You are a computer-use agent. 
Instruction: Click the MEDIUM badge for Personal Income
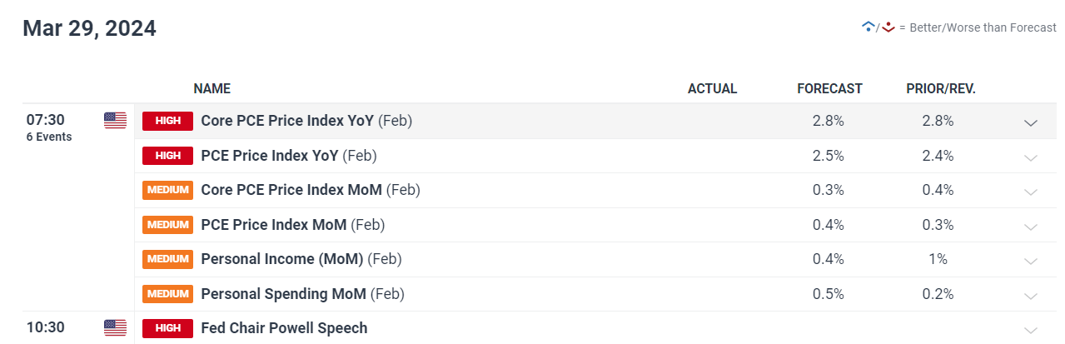167,259
